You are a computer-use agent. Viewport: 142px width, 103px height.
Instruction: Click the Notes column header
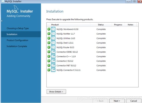(x=130, y=25)
